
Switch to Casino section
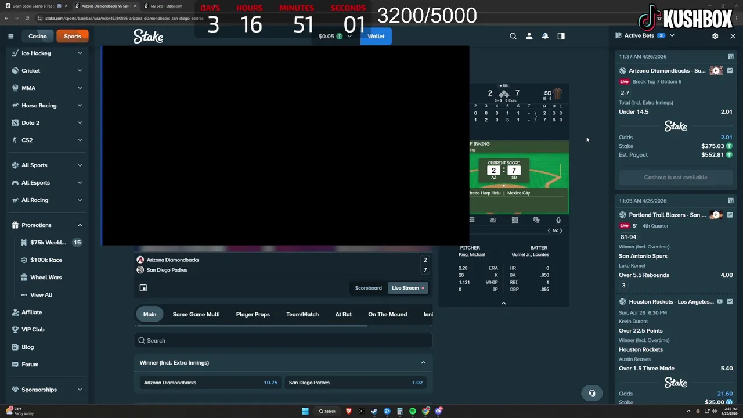(x=38, y=36)
